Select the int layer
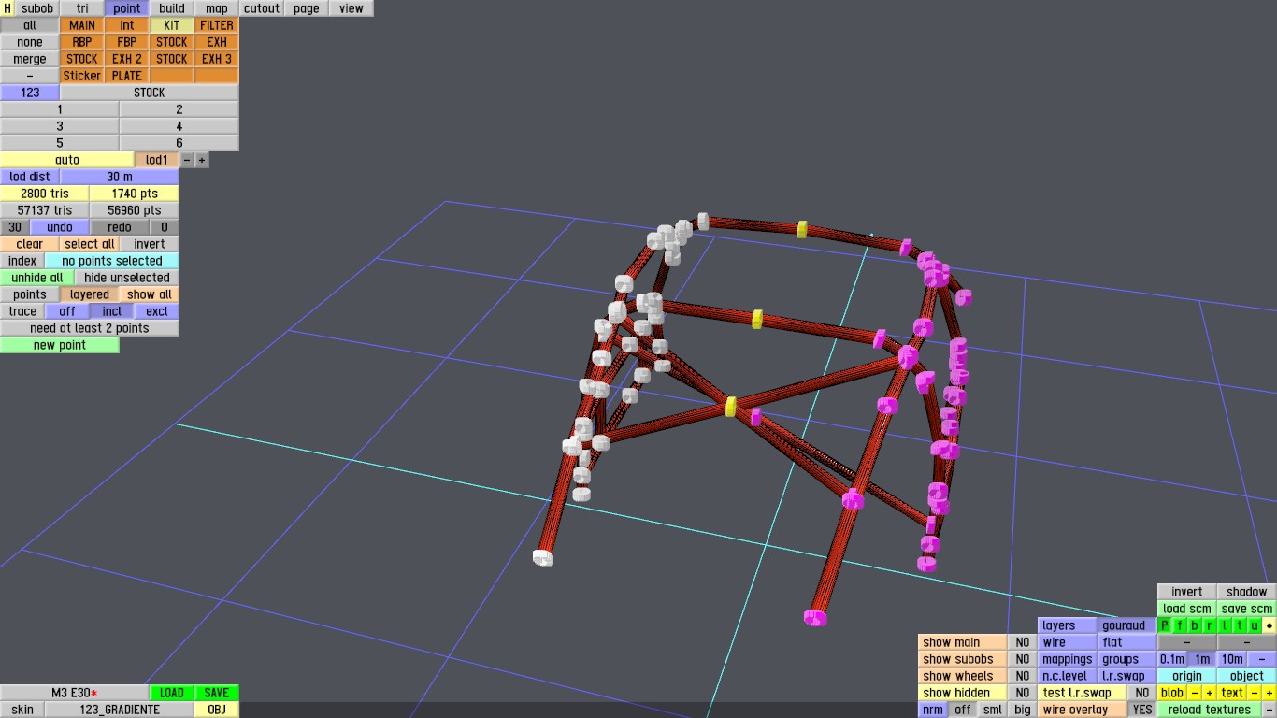The width and height of the screenshot is (1277, 718). (x=127, y=25)
